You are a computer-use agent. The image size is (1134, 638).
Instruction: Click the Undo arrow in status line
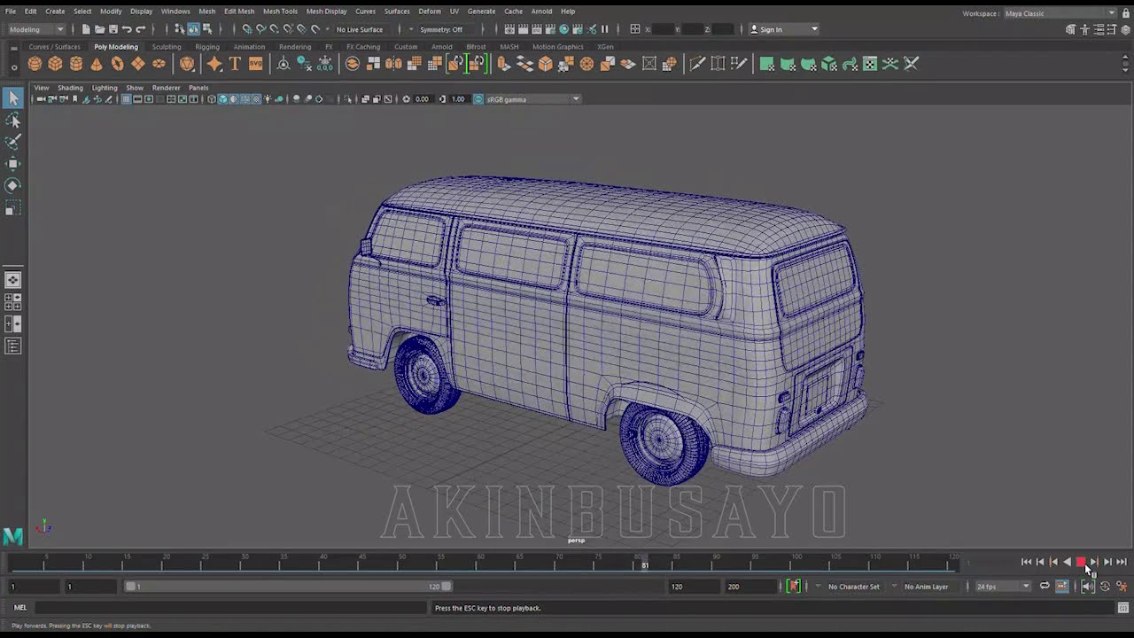[127, 29]
